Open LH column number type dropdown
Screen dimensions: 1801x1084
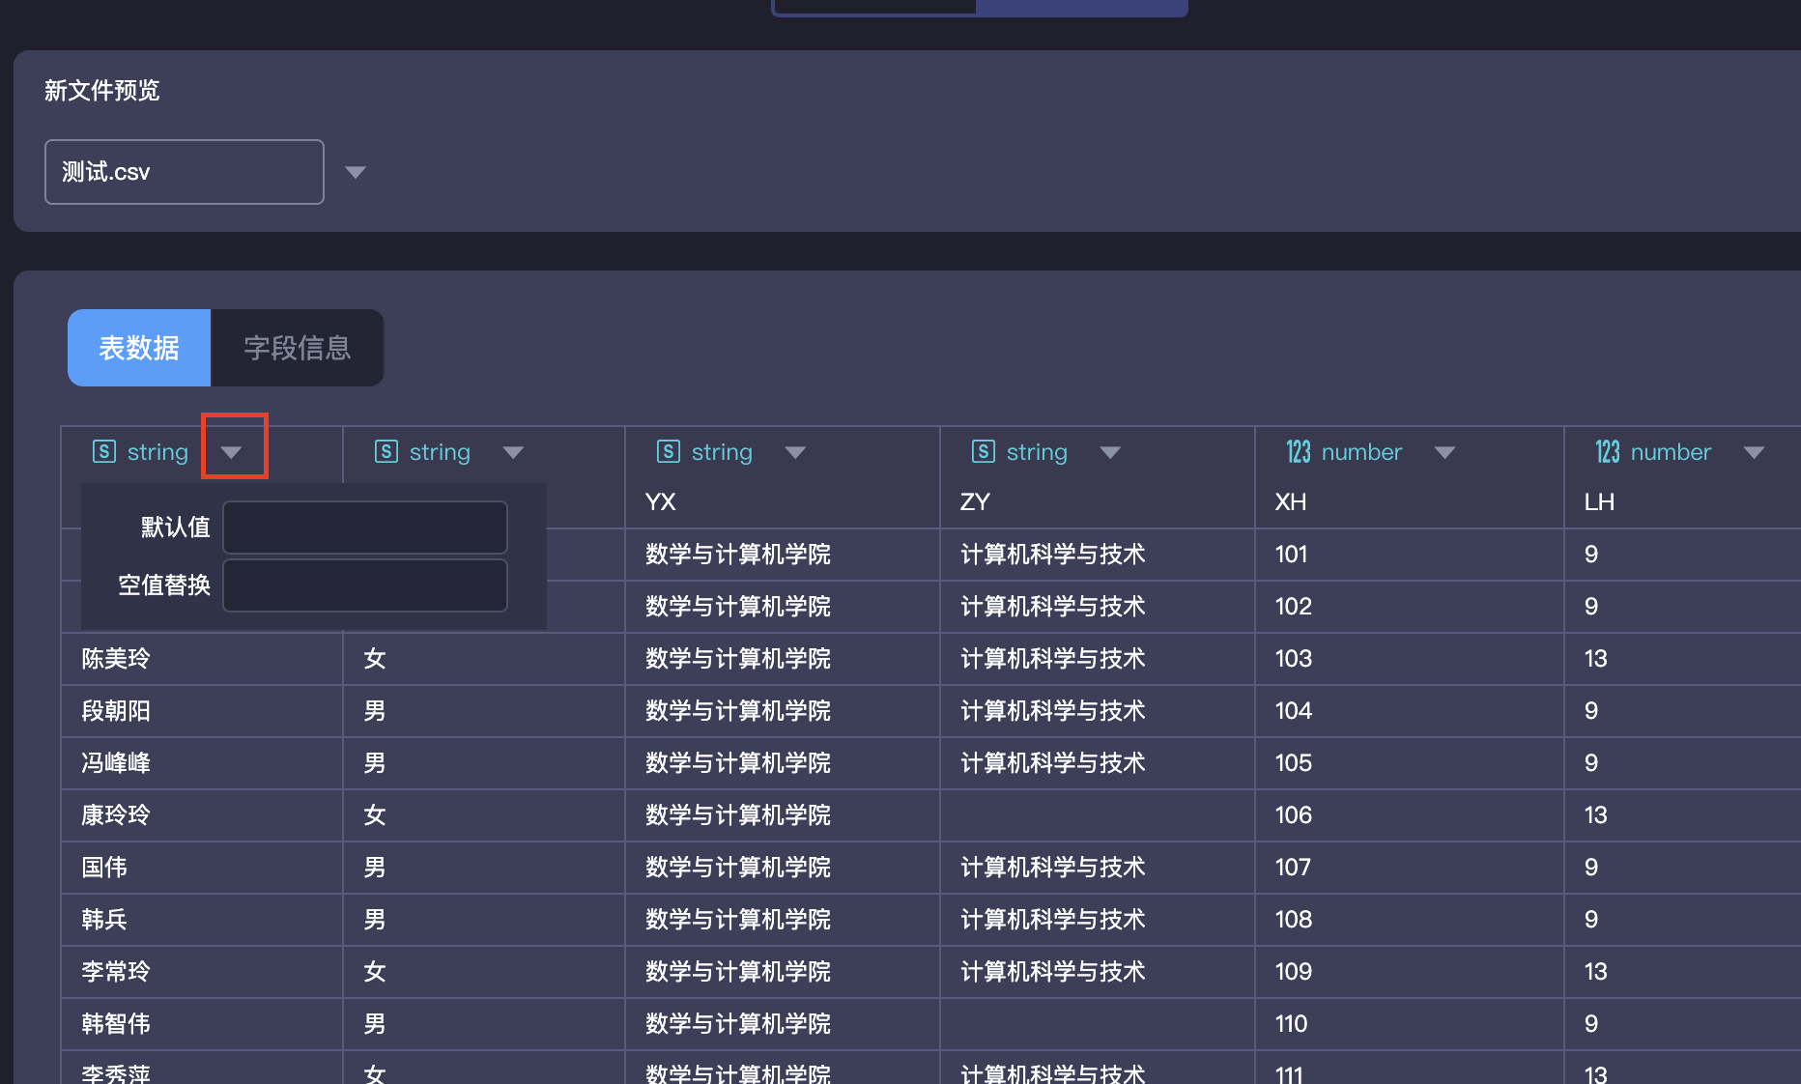tap(1754, 452)
